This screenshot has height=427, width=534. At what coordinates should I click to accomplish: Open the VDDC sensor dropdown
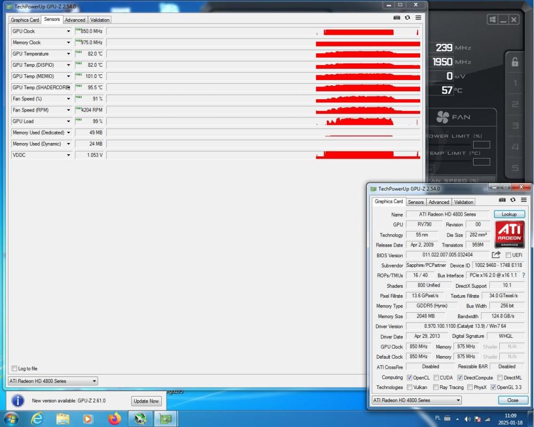click(68, 155)
